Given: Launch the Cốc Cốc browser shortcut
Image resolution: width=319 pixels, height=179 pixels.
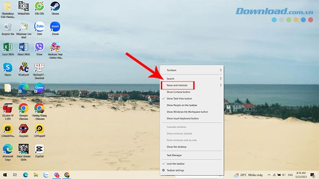Looking at the screenshot, I should [39, 8].
